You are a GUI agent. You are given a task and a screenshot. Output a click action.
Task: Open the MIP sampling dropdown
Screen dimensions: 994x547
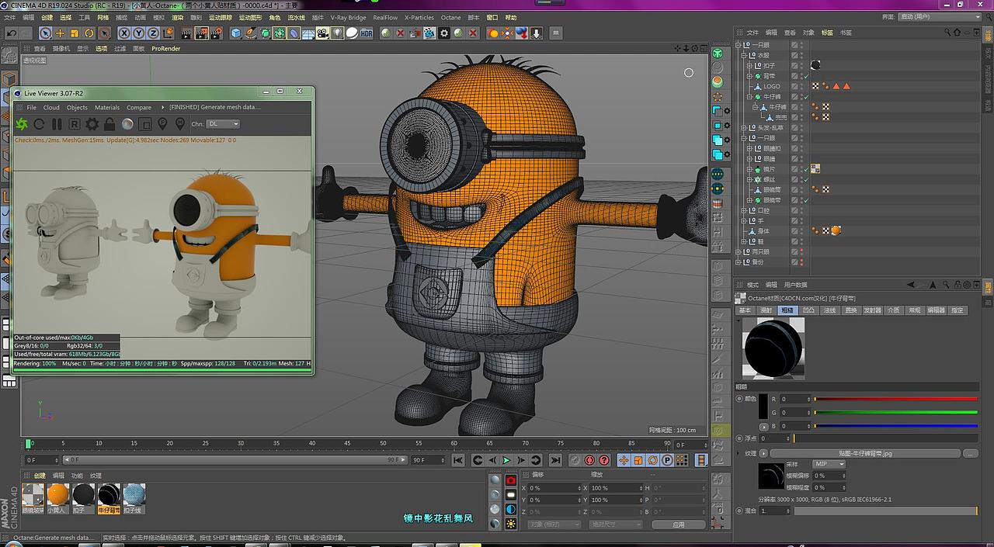(x=829, y=464)
